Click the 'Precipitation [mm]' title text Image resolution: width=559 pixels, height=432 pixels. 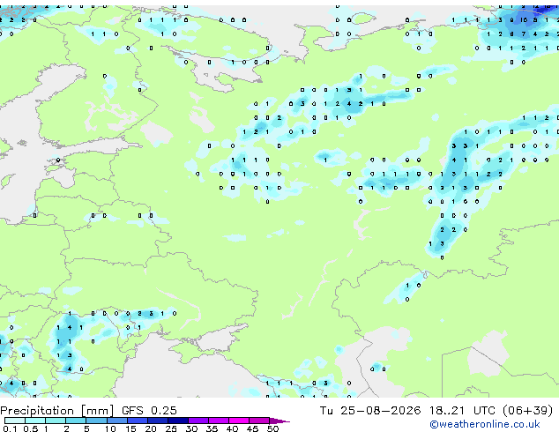[x=57, y=411]
